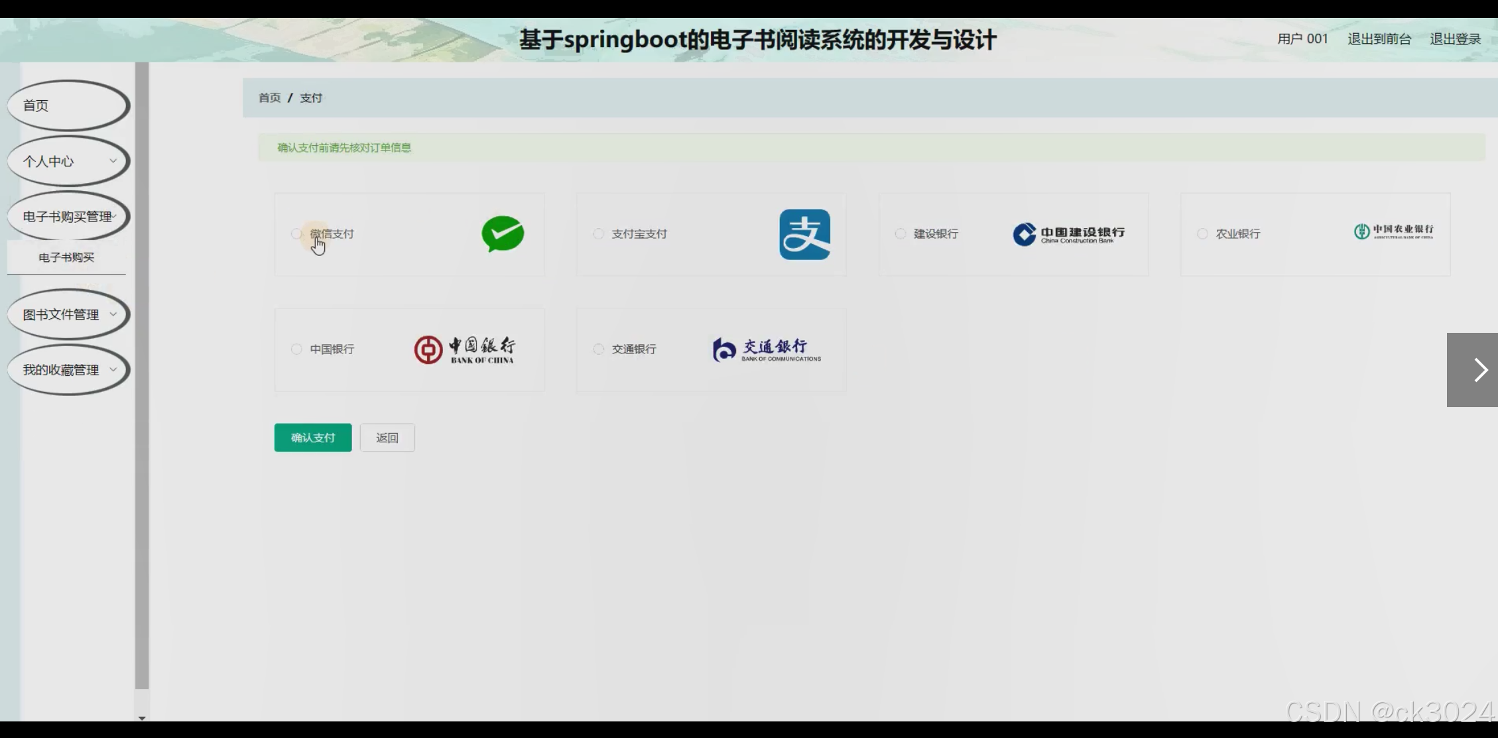Click the Agricultural Bank of China logo
Image resolution: width=1498 pixels, height=738 pixels.
(1393, 231)
